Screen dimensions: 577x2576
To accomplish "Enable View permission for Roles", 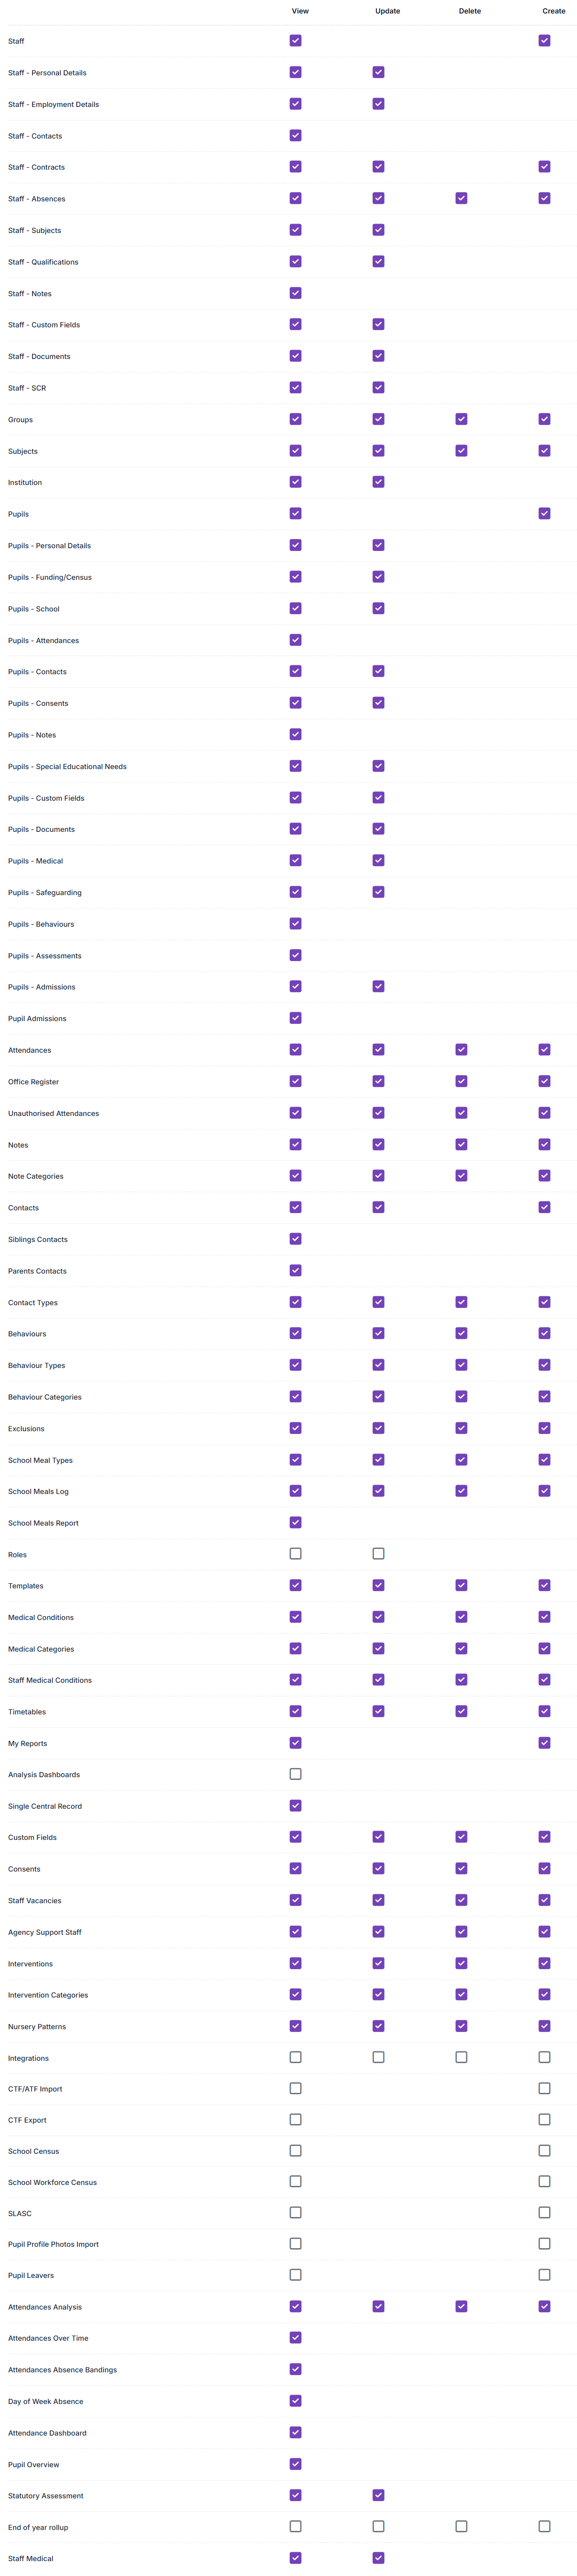I will coord(295,1554).
